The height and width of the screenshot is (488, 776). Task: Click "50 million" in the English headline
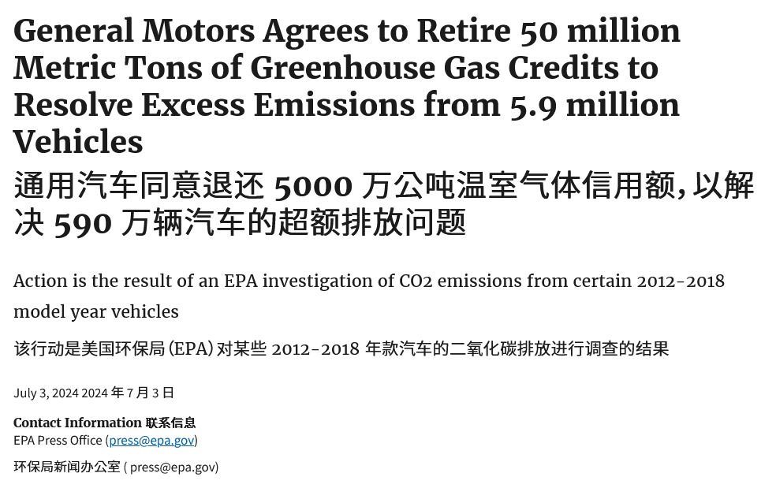click(x=599, y=32)
